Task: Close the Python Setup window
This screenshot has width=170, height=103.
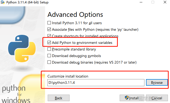Action: coord(165,2)
